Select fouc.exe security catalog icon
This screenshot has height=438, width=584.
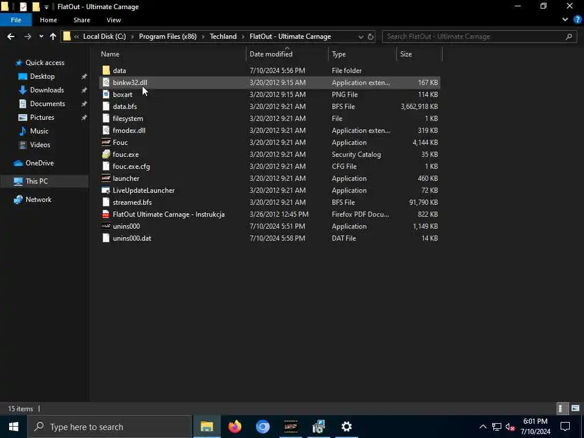(x=106, y=154)
